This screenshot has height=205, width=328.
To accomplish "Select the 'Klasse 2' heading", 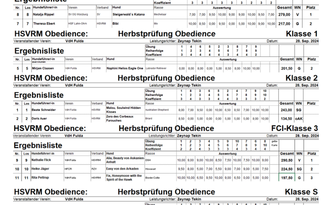I will click(302, 78).
